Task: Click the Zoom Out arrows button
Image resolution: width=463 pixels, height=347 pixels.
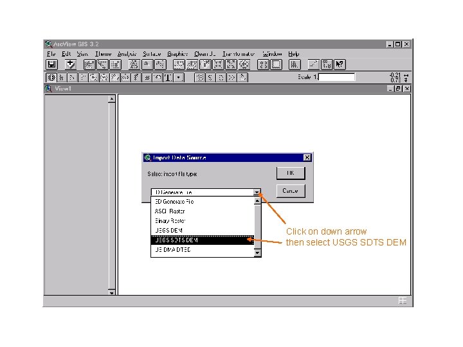Action: coord(231,64)
